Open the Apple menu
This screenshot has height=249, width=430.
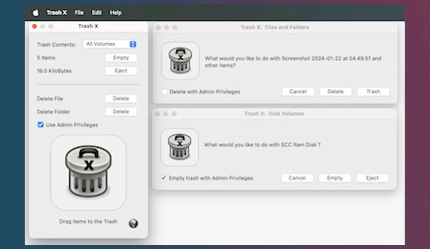pos(35,13)
